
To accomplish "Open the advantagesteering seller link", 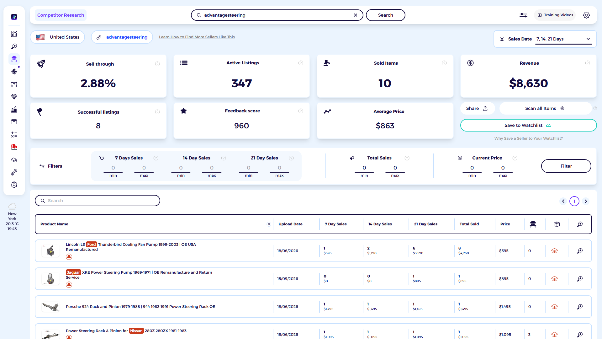I will coord(127,37).
